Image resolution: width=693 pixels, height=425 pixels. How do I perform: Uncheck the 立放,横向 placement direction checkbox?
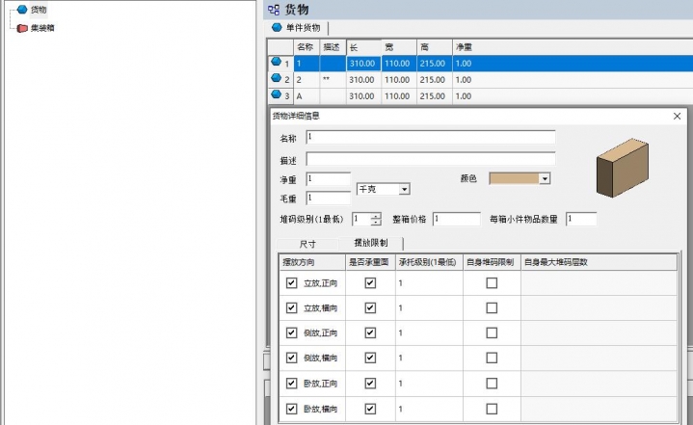tap(291, 307)
